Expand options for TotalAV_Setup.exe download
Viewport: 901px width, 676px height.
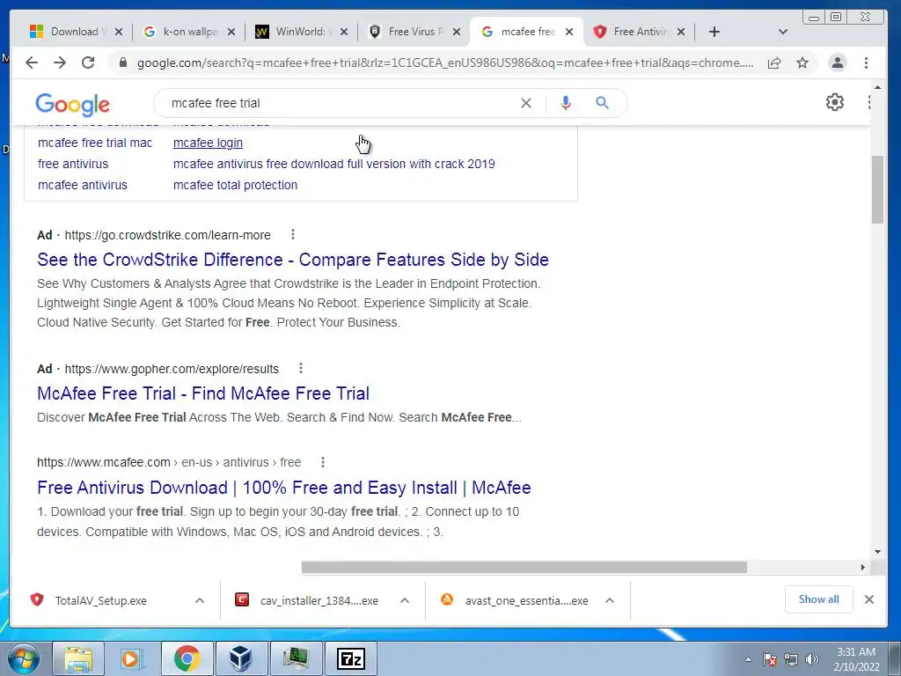point(200,600)
